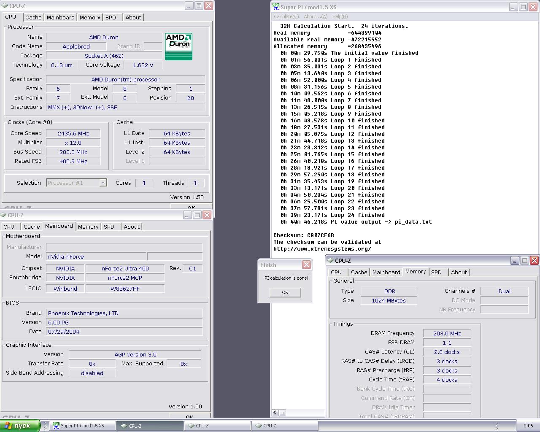
Task: Click the Core Speed value 2435.6 MHz
Action: pos(73,133)
